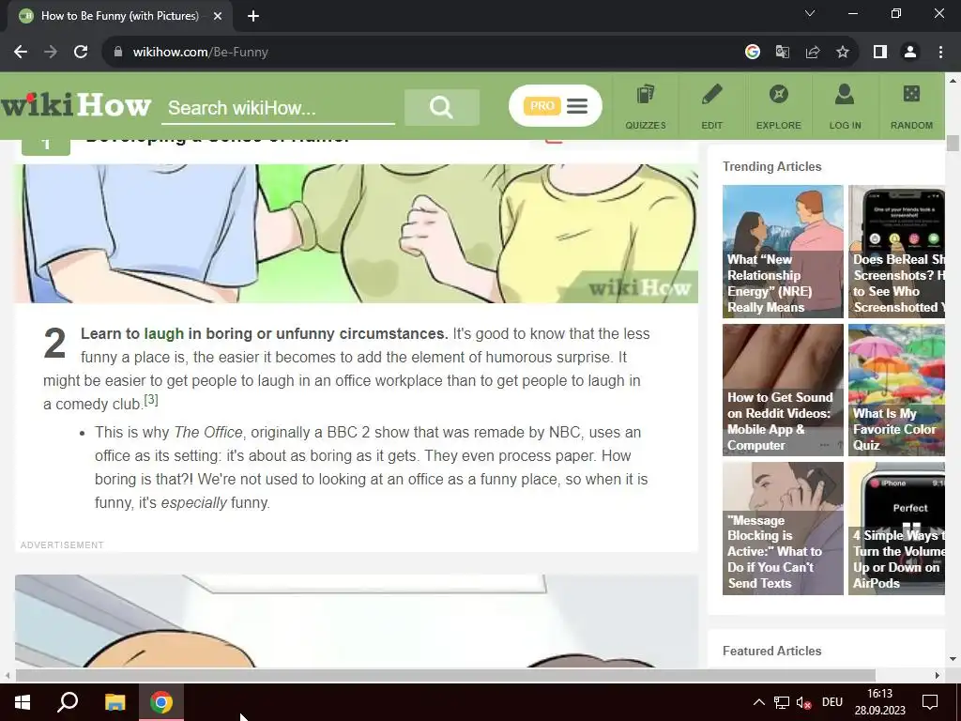Image resolution: width=961 pixels, height=721 pixels.
Task: Open Quizzes from header
Action: click(x=646, y=106)
